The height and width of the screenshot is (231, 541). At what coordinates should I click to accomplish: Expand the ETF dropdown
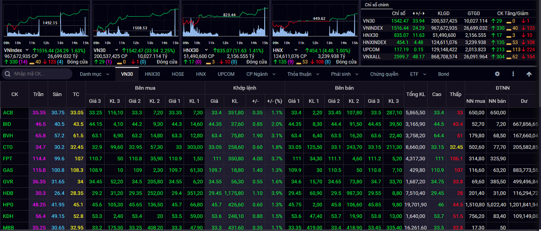point(417,74)
